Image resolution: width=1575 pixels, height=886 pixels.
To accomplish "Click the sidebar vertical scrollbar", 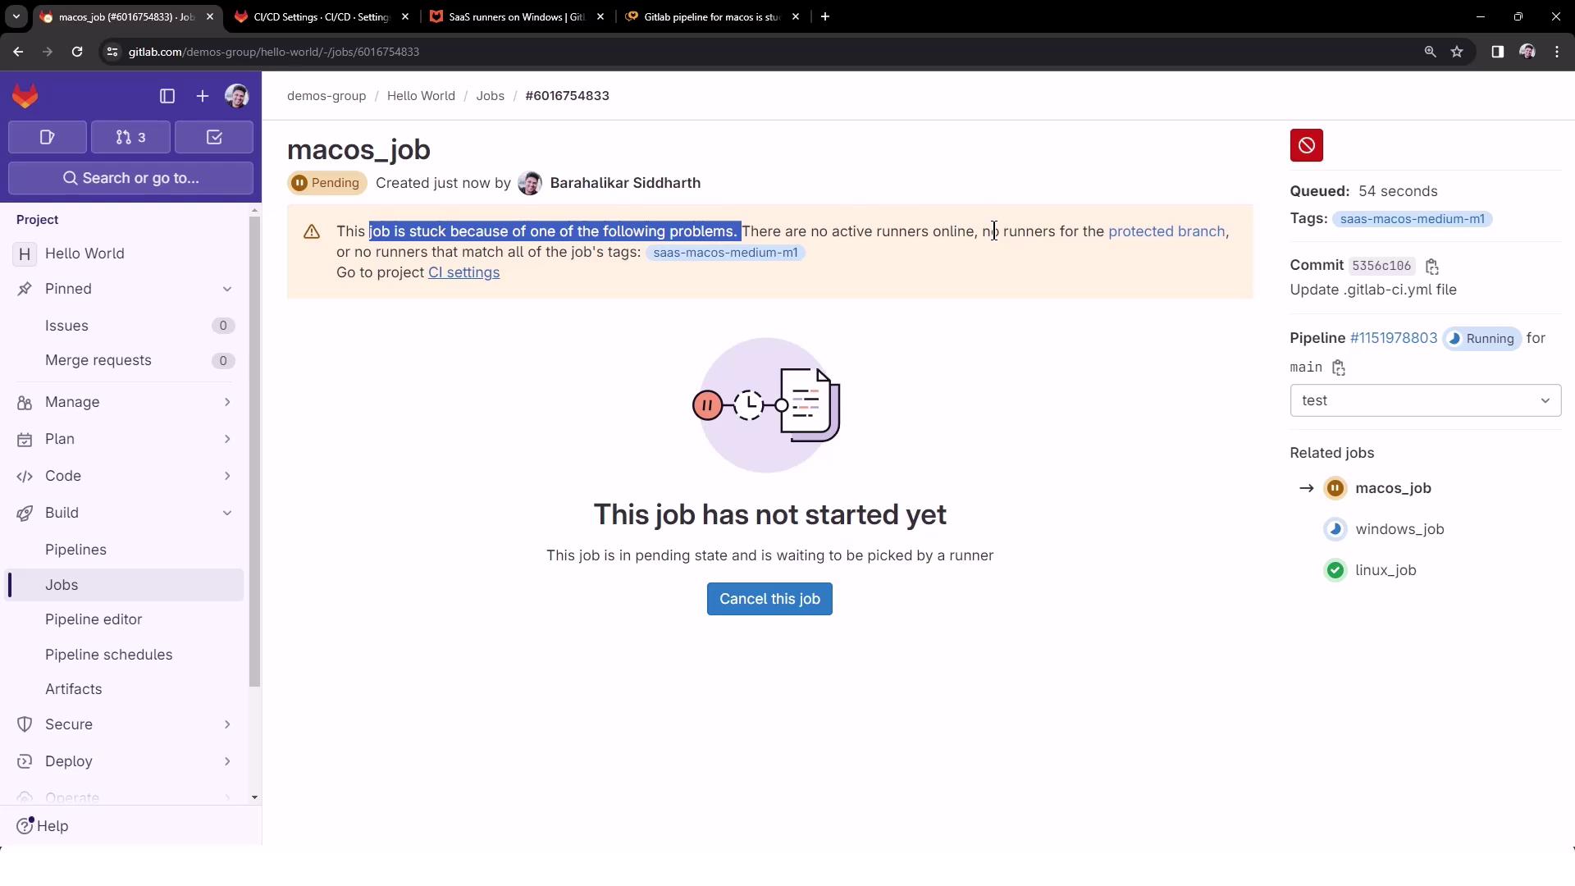I will 254,451.
